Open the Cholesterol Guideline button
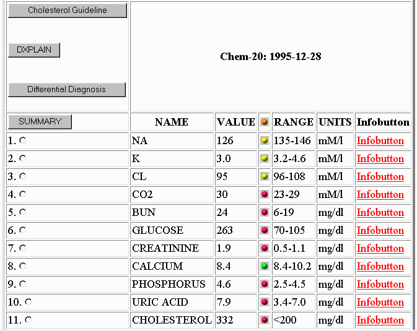Viewport: 417px width, 331px height. [68, 11]
